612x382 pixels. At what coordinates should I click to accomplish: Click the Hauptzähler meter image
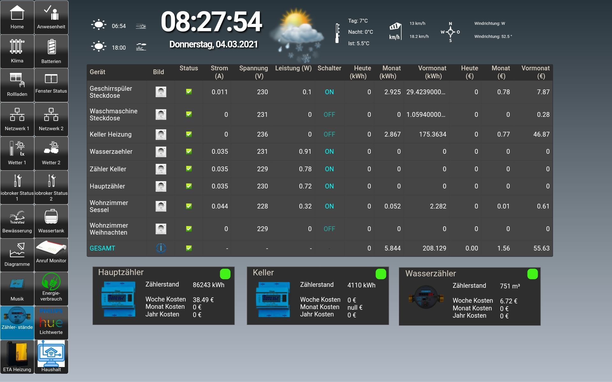119,299
